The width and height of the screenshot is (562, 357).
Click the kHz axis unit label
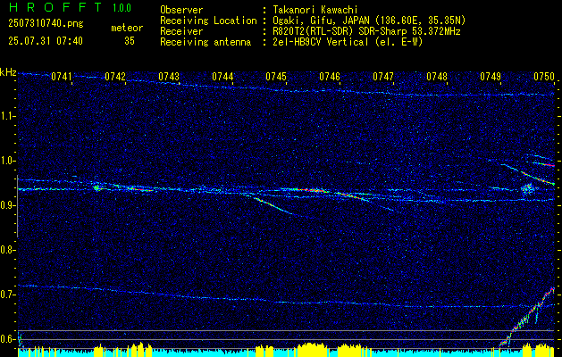[x=8, y=72]
